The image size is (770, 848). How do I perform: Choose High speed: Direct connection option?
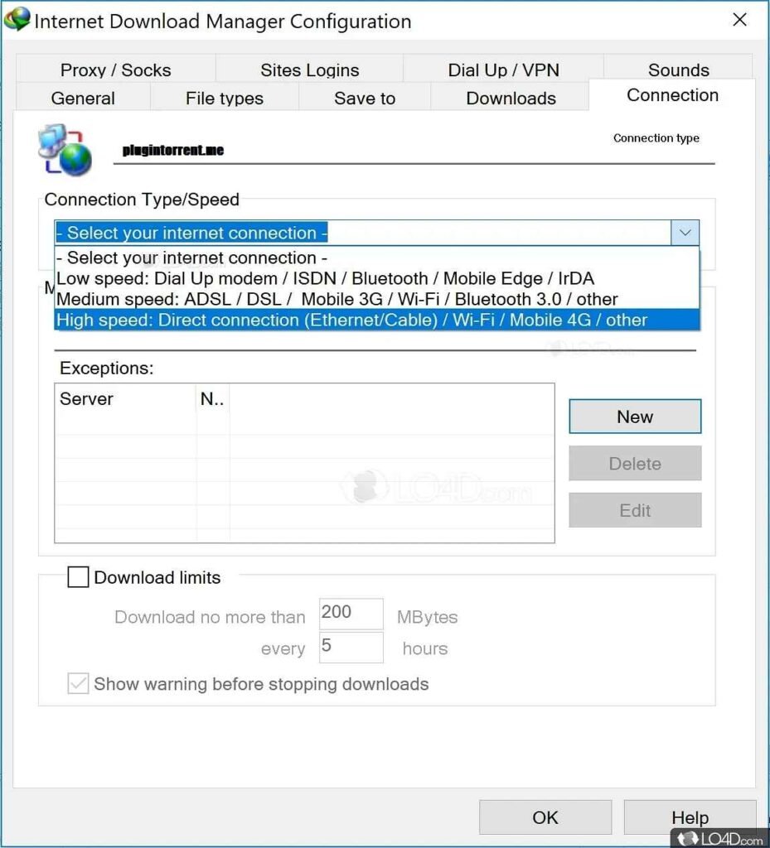point(376,320)
